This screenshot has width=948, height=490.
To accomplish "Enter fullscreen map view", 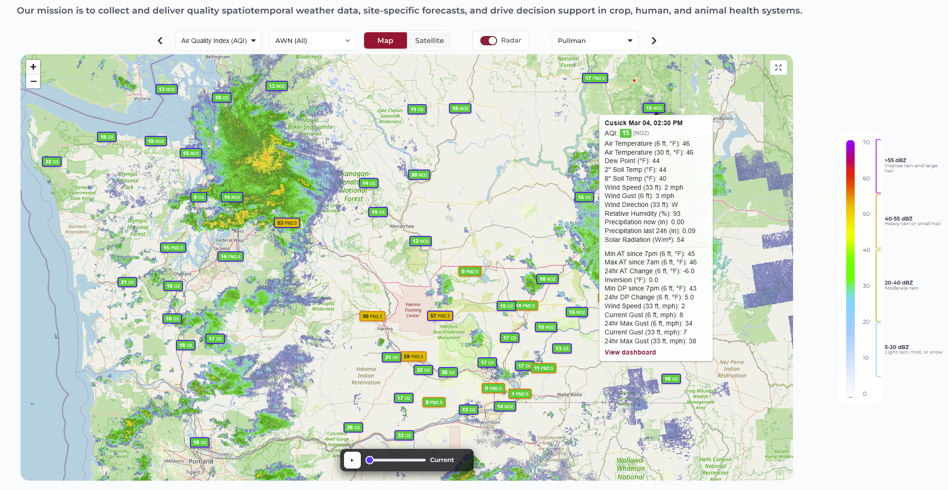I will pyautogui.click(x=778, y=67).
